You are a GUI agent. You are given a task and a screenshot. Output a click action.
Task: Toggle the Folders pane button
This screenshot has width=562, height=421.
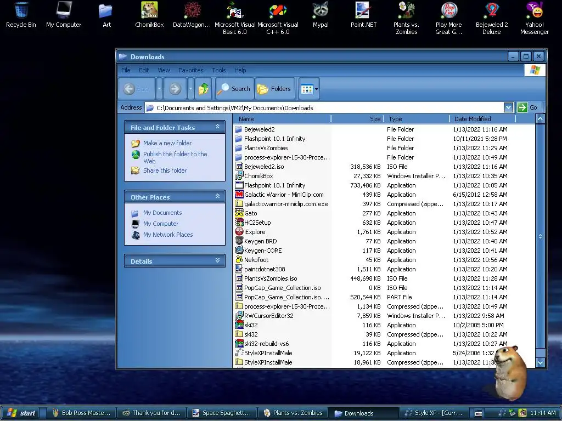(x=274, y=89)
